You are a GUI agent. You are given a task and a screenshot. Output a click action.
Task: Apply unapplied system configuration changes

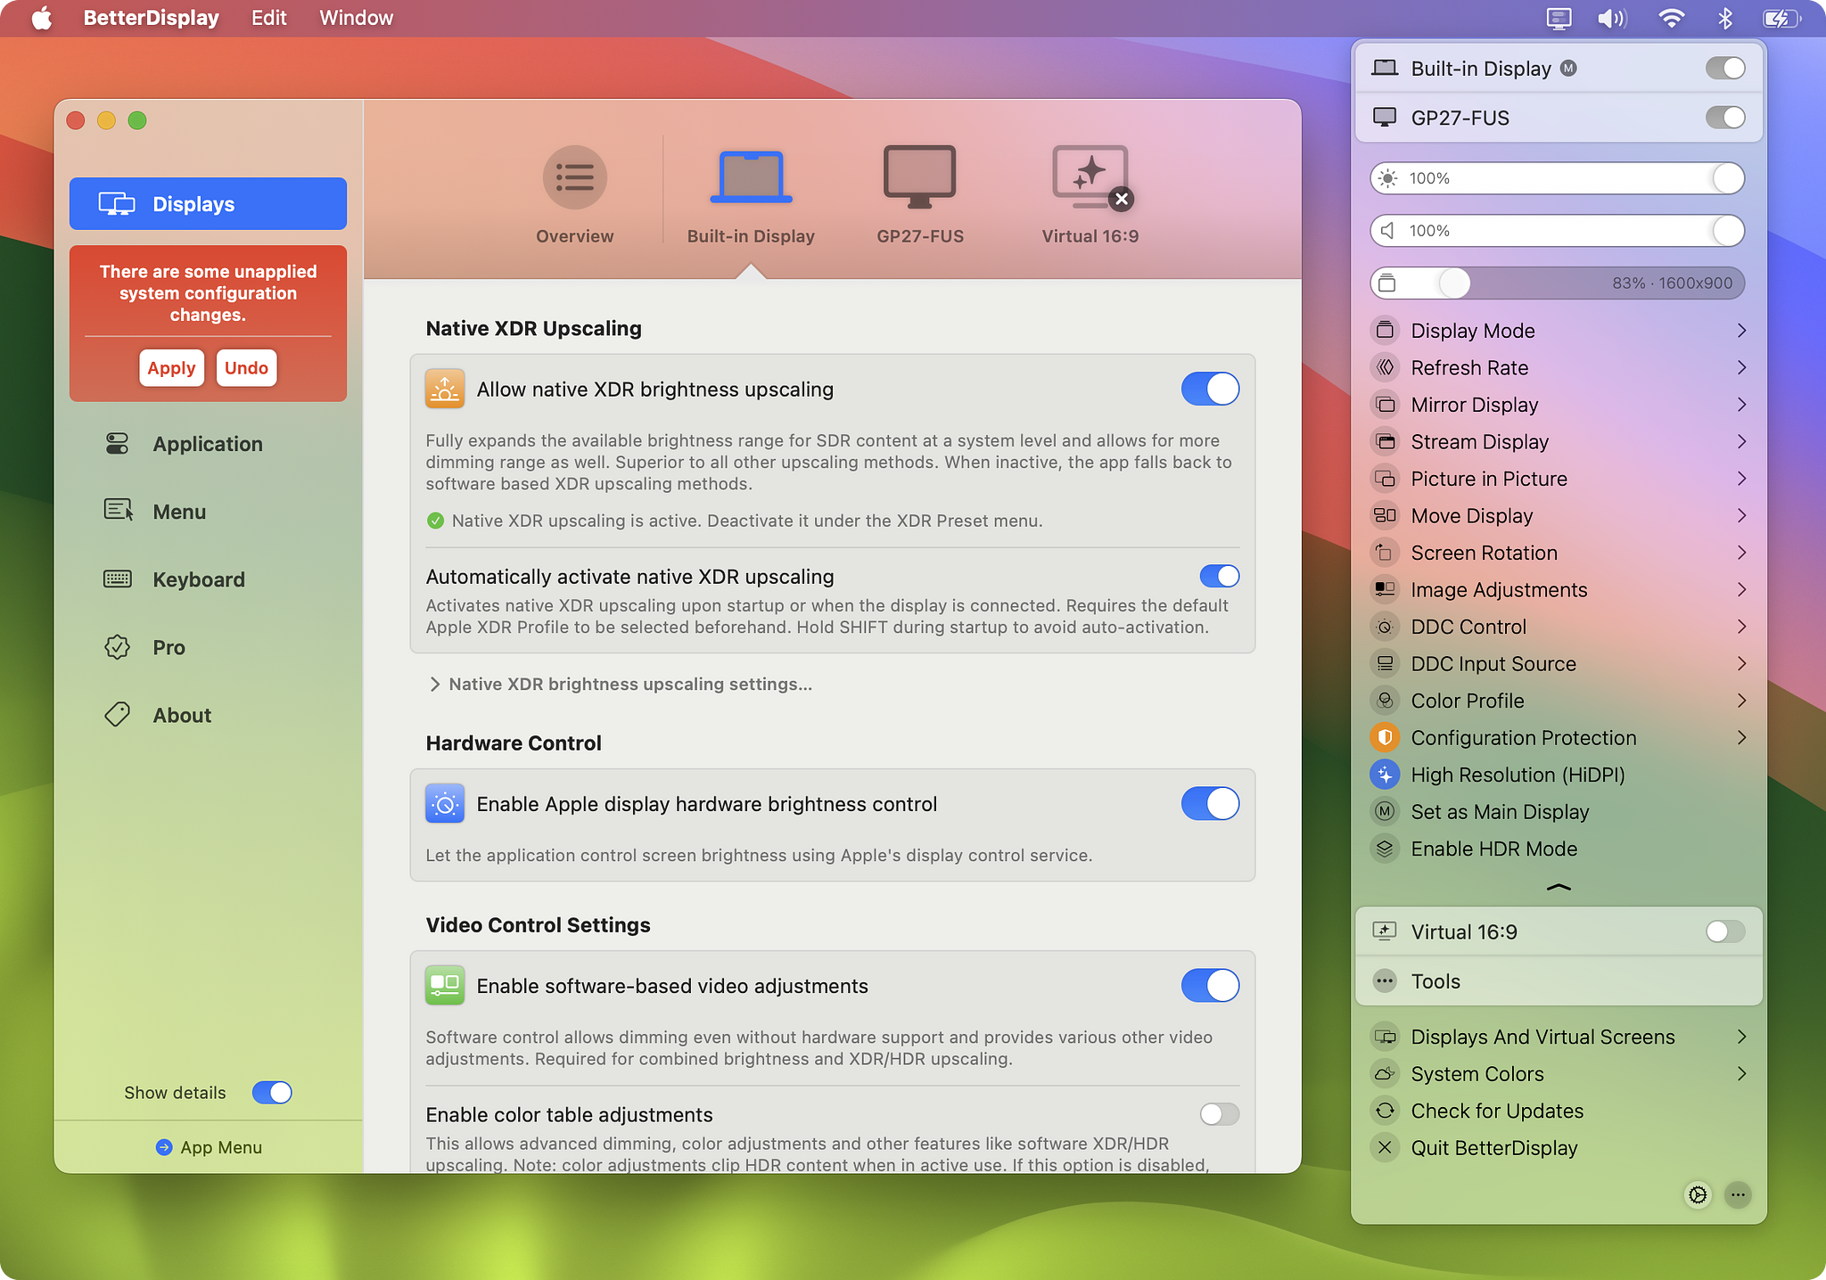tap(171, 367)
